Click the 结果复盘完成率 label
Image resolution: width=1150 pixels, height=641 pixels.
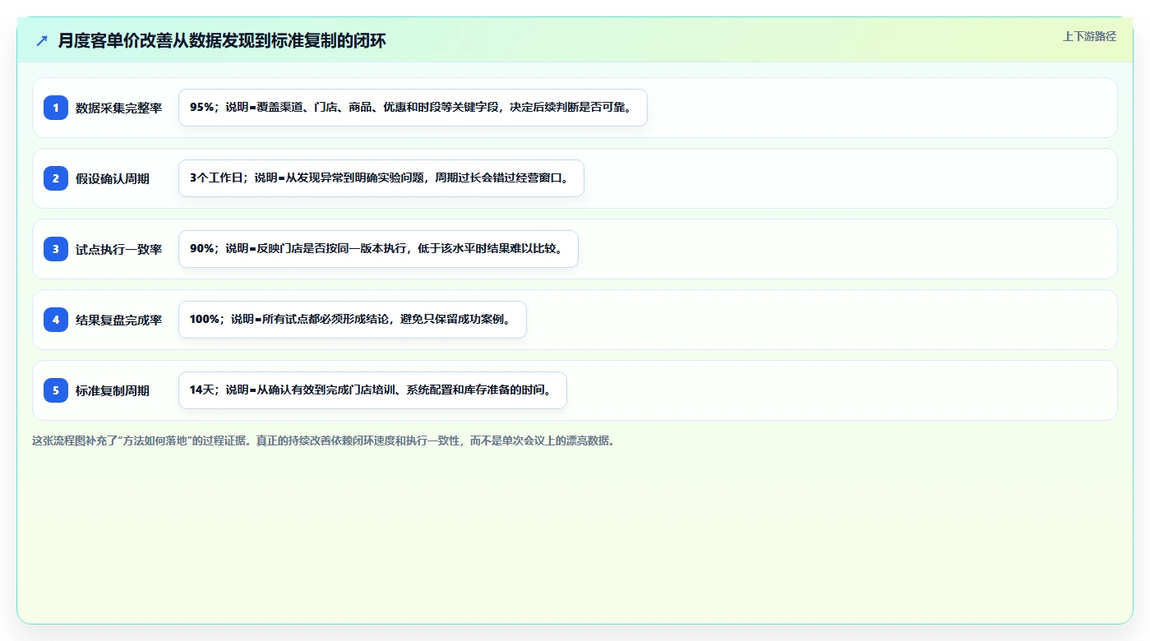(x=118, y=320)
